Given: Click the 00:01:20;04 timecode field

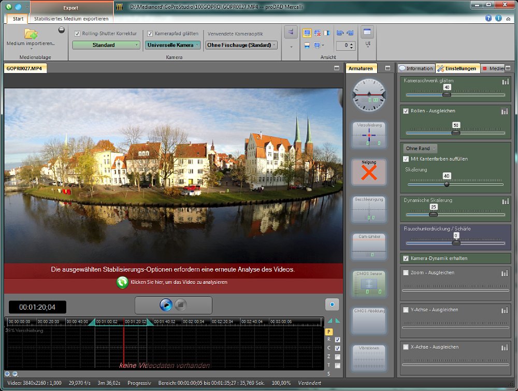Looking at the screenshot, I should [37, 307].
